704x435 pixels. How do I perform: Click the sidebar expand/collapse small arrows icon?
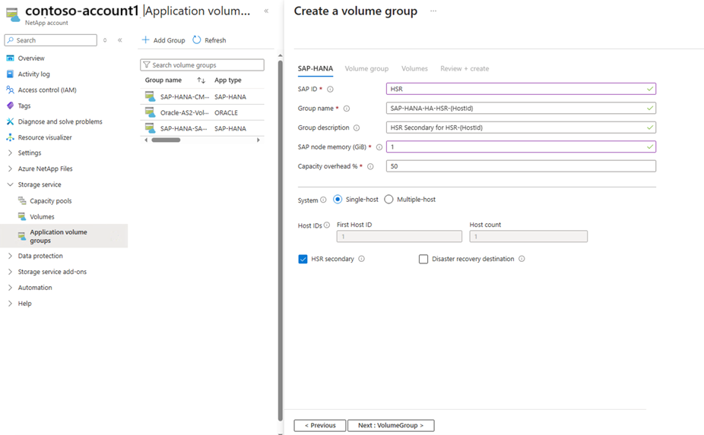click(105, 40)
